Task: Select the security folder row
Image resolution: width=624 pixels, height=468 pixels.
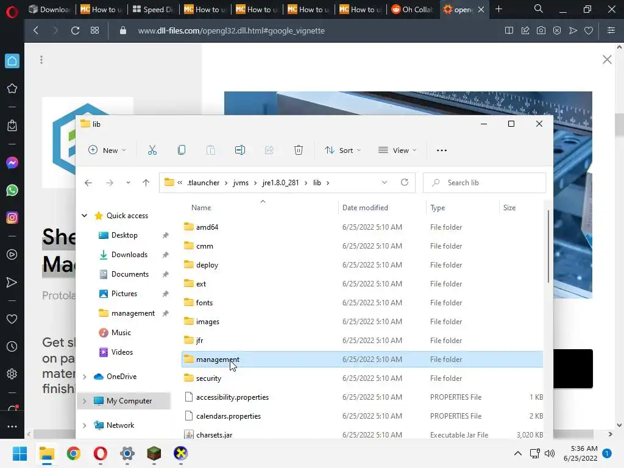Action: (362, 378)
